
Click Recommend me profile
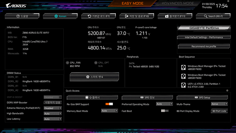(204, 46)
